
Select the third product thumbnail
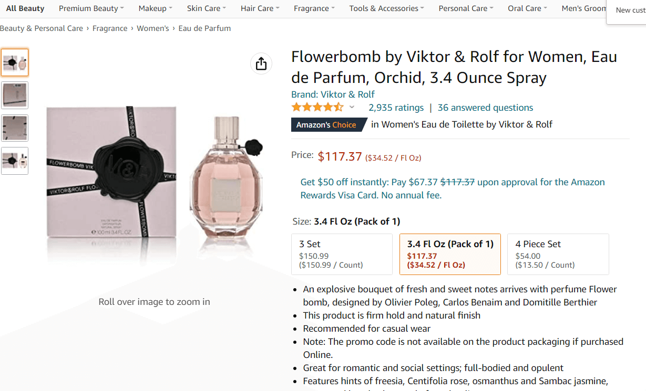click(15, 128)
